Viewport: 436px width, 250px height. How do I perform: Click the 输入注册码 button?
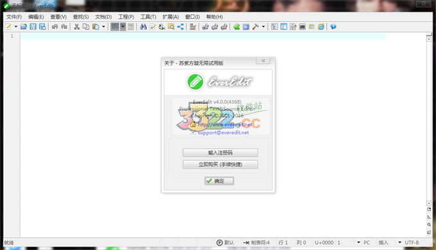point(220,153)
